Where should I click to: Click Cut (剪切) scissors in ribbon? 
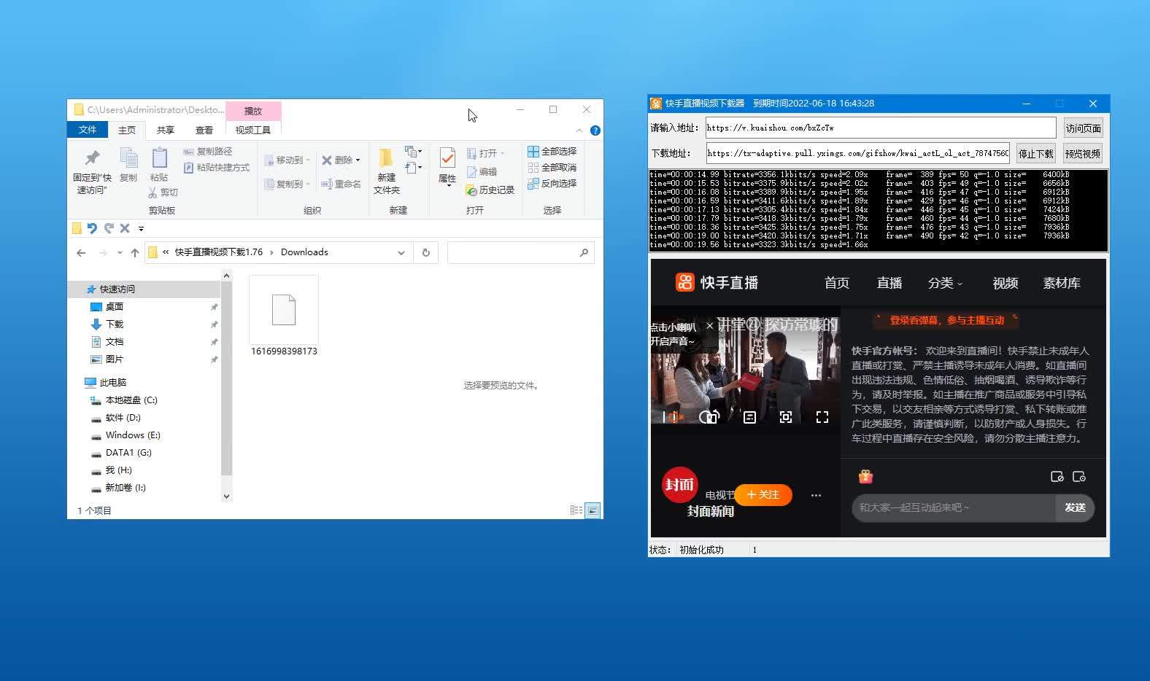coord(163,192)
